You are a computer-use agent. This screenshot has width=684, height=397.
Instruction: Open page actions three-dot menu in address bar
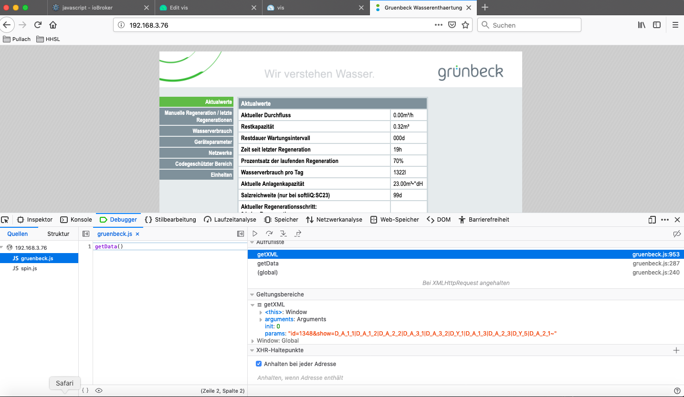click(439, 25)
